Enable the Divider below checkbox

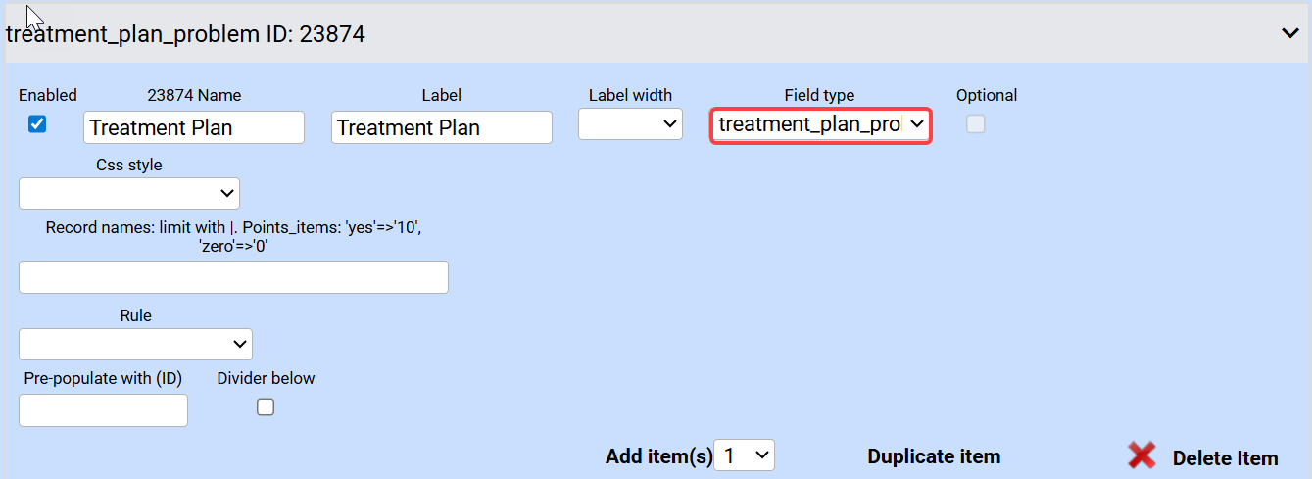[266, 407]
